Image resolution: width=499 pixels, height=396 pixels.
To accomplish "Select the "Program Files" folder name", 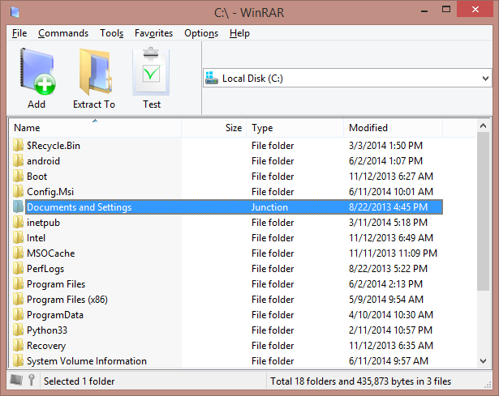I will pos(56,284).
